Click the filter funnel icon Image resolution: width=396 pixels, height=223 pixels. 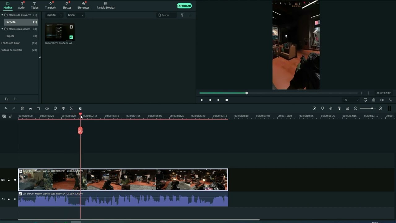[x=182, y=15]
